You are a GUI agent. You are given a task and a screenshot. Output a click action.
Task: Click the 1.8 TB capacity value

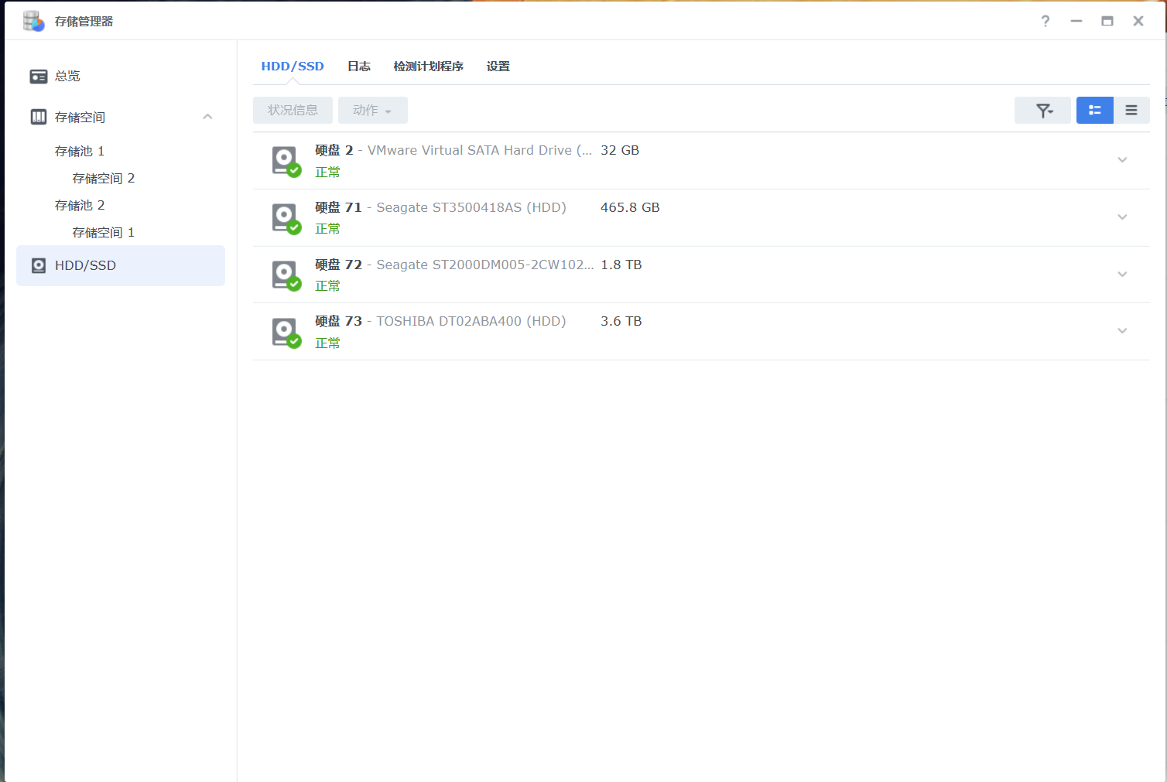(x=621, y=265)
